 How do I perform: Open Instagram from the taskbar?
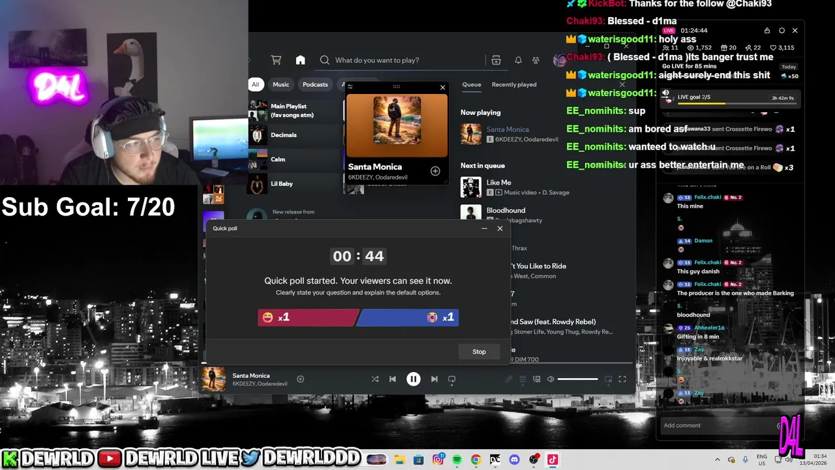click(438, 460)
